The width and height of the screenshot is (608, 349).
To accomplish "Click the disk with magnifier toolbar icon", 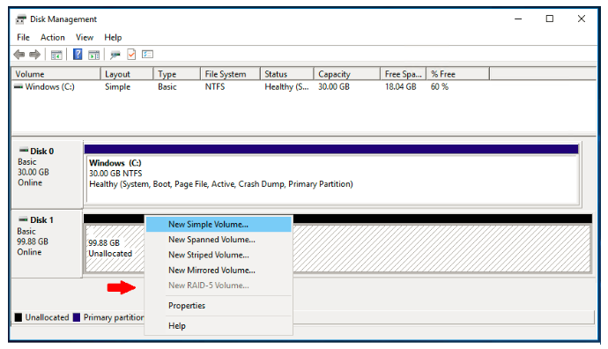I will [x=115, y=55].
